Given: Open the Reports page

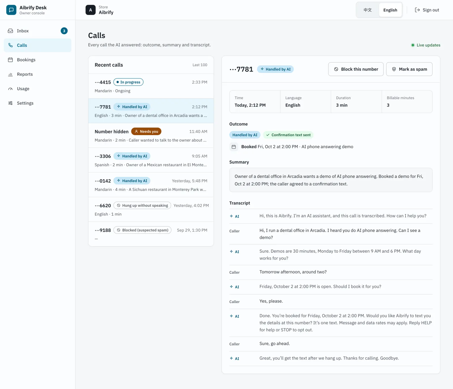Looking at the screenshot, I should pos(38,74).
